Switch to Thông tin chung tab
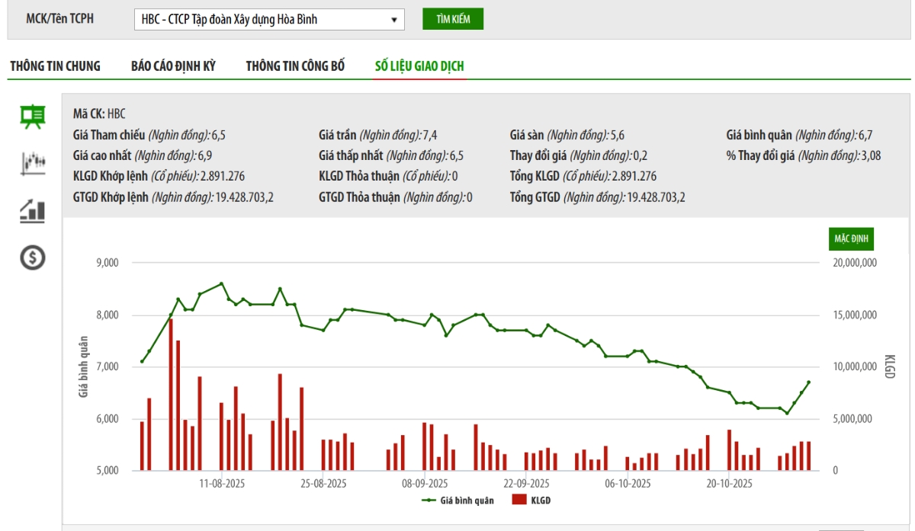This screenshot has width=915, height=531. (55, 66)
